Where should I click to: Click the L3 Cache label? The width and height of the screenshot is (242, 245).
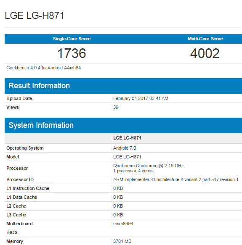tap(16, 215)
